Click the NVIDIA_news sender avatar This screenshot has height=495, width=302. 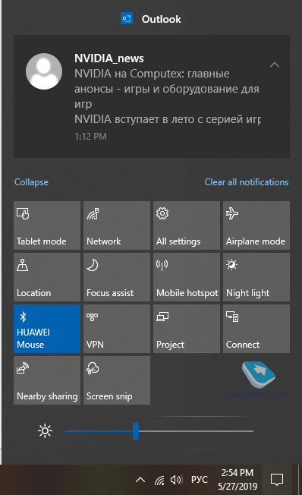pos(44,71)
